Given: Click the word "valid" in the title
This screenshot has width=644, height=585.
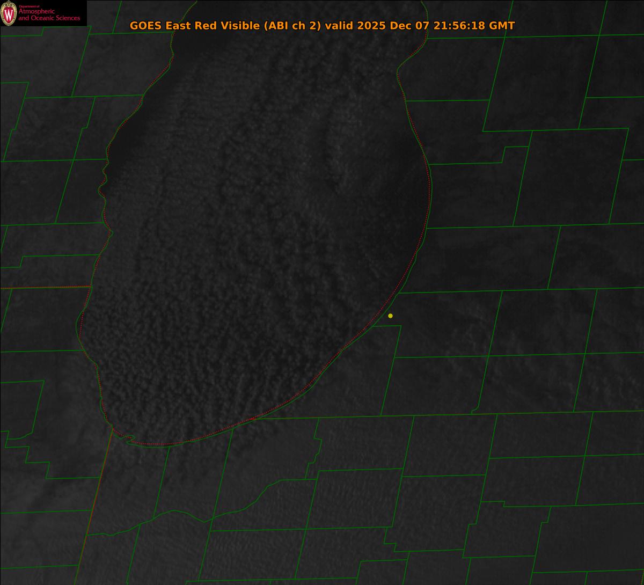Looking at the screenshot, I should [334, 26].
